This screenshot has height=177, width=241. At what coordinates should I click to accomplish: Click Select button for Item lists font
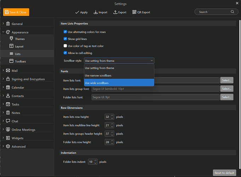[x=227, y=80]
